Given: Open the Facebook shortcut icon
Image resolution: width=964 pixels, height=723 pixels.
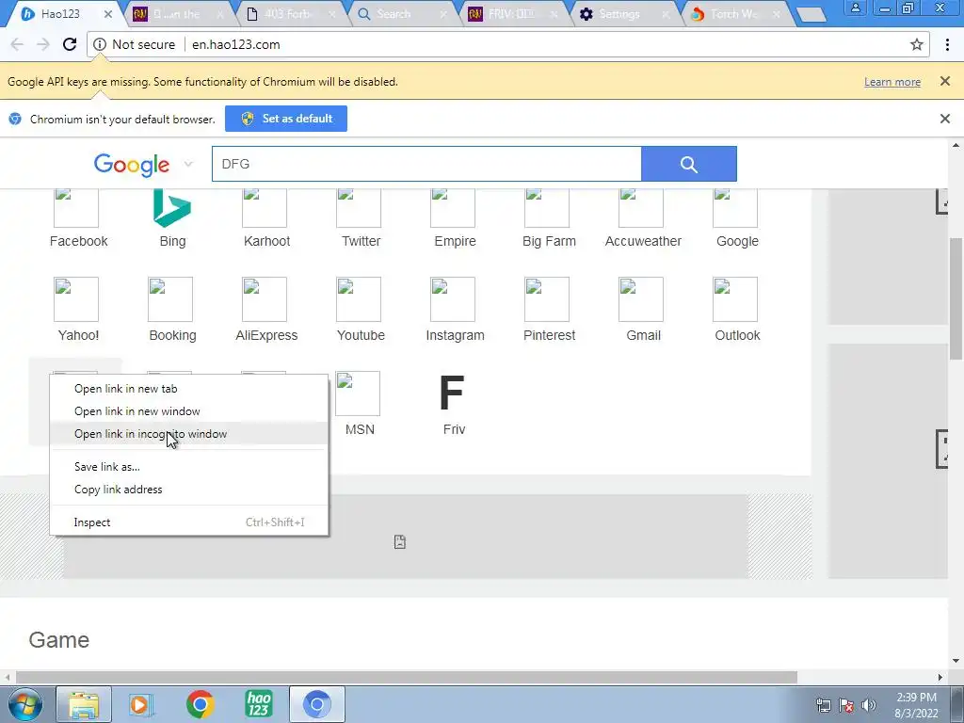Looking at the screenshot, I should (x=76, y=208).
